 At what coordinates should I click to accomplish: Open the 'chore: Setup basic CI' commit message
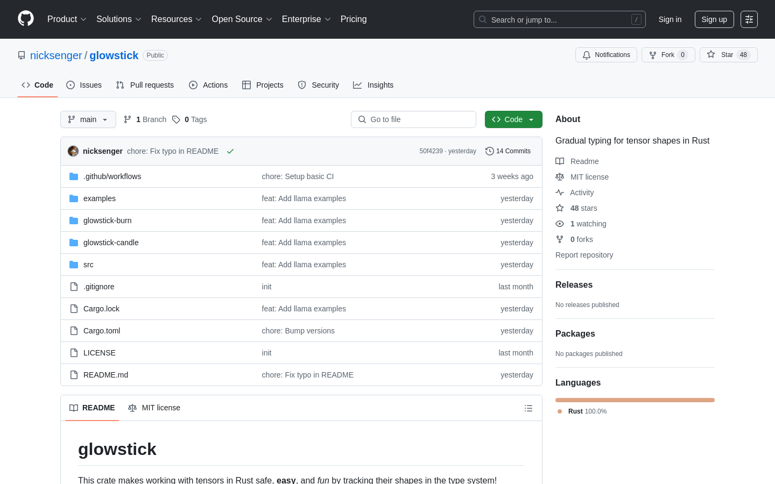(298, 176)
